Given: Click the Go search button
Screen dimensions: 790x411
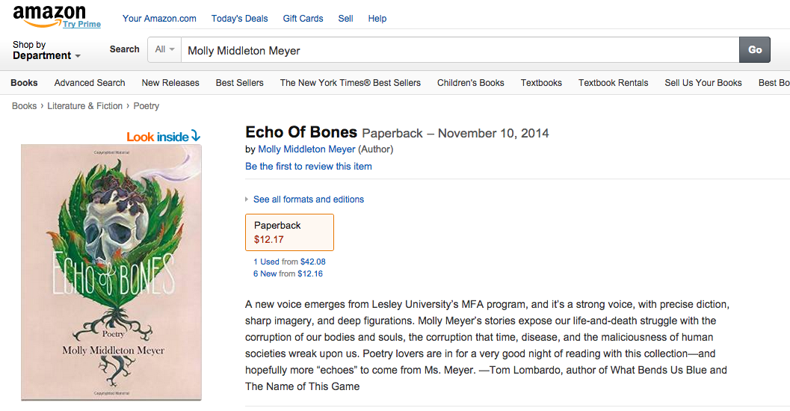Looking at the screenshot, I should (x=755, y=50).
